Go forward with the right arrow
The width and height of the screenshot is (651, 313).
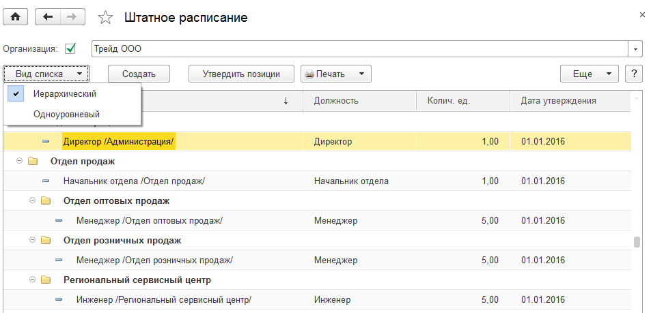pos(72,17)
